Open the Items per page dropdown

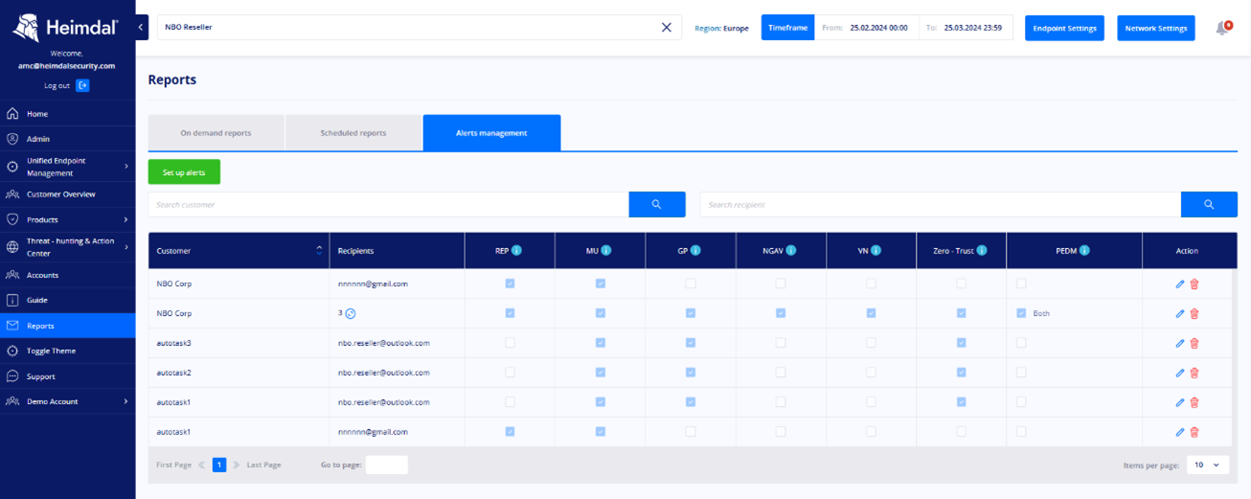(1207, 465)
